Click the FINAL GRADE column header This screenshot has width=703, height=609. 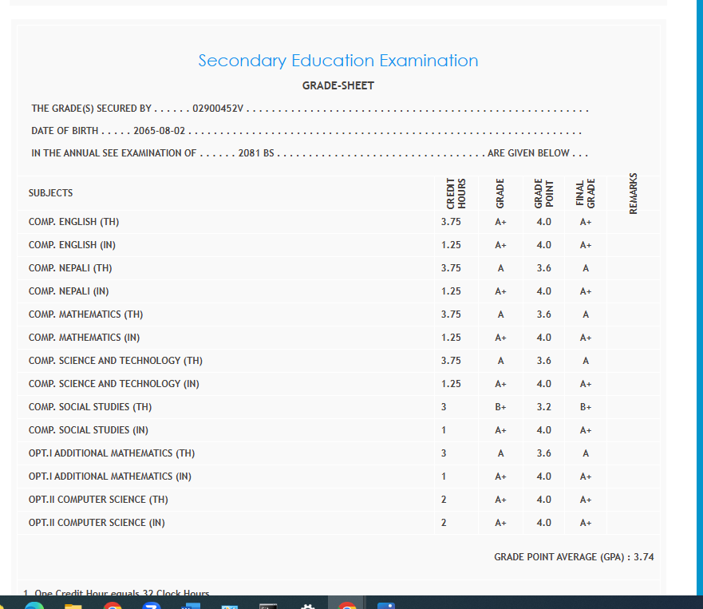pyautogui.click(x=586, y=193)
